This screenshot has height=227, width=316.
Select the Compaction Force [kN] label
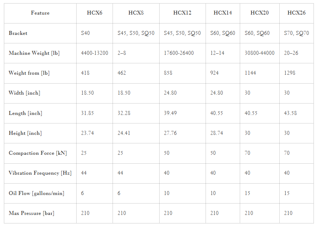(38, 153)
